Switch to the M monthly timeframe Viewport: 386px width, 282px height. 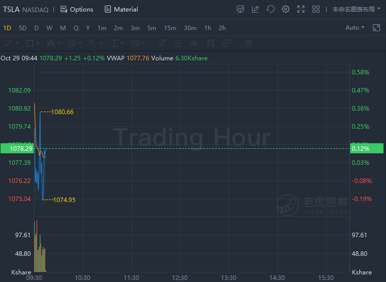[63, 28]
